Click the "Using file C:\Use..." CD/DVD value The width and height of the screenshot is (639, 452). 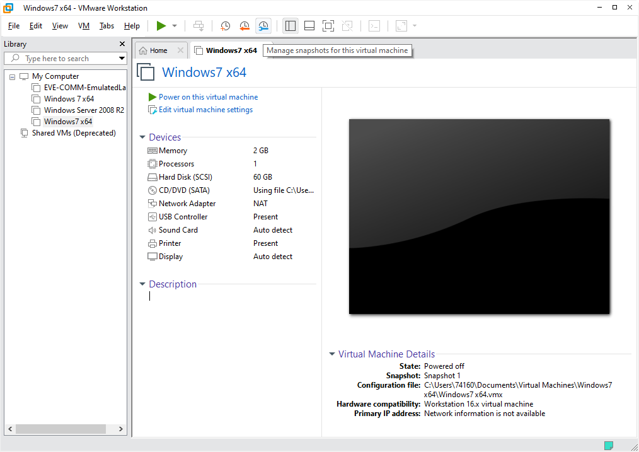click(284, 190)
